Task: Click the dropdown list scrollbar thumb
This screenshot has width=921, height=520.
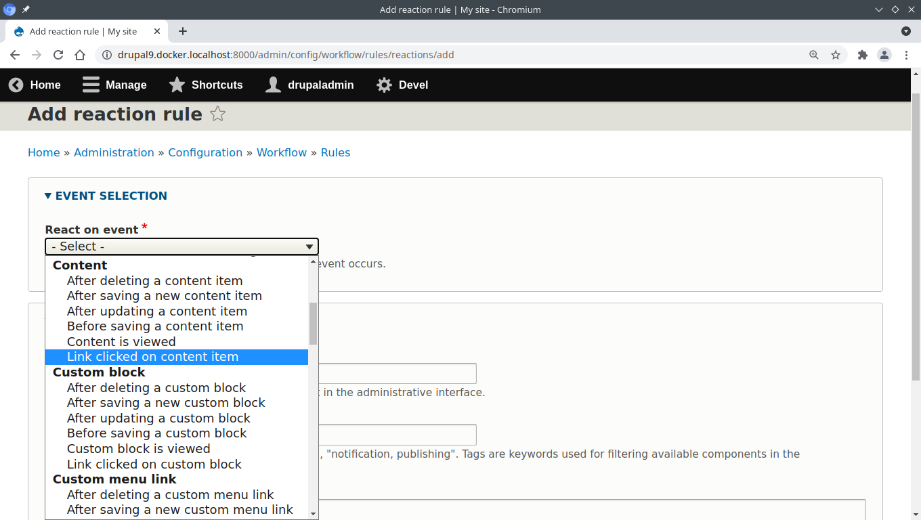Action: coord(313,324)
